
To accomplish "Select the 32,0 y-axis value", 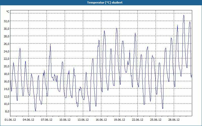I will (7, 21).
